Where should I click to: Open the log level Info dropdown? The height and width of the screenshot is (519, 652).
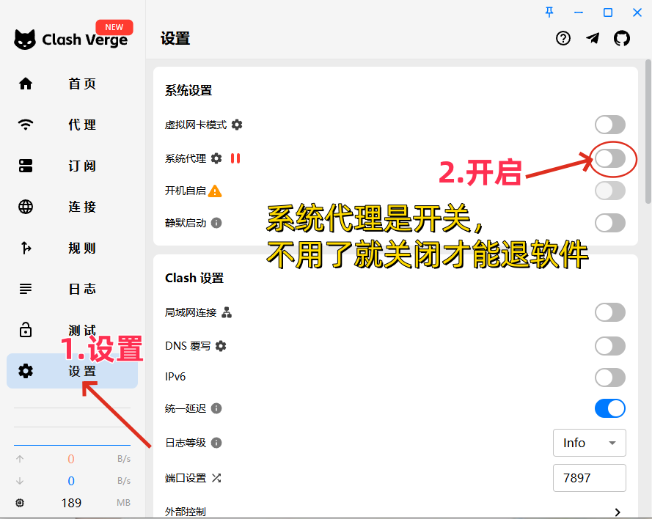589,443
